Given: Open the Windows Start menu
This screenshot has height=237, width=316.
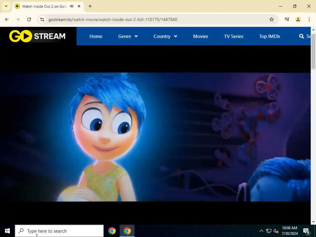Looking at the screenshot, I should tap(7, 231).
